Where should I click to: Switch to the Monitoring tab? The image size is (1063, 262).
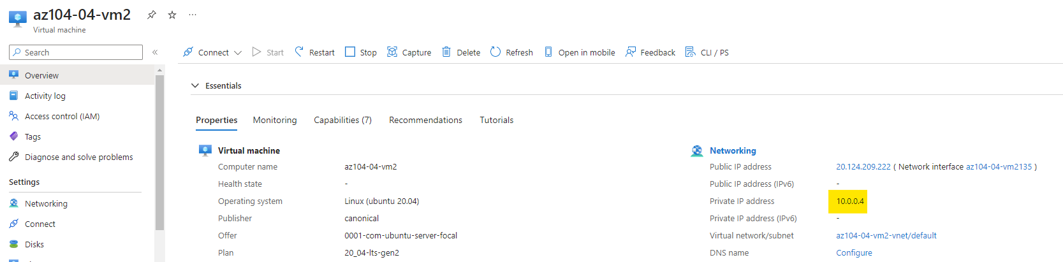pyautogui.click(x=275, y=120)
